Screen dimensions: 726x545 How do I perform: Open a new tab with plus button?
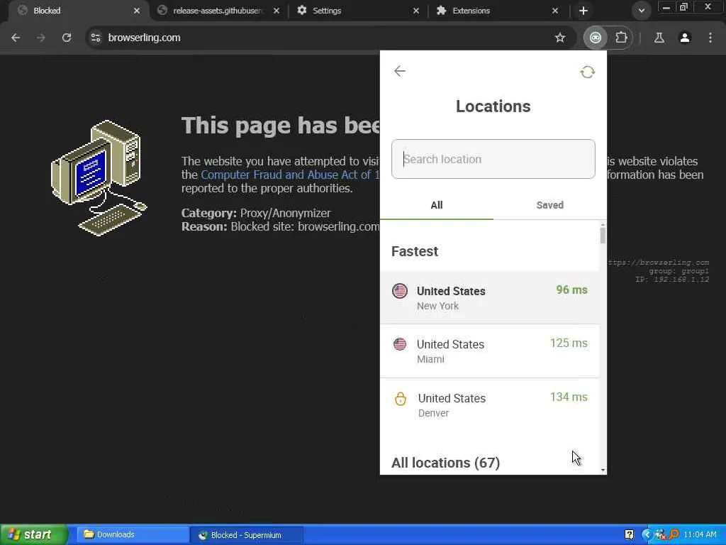pos(583,11)
